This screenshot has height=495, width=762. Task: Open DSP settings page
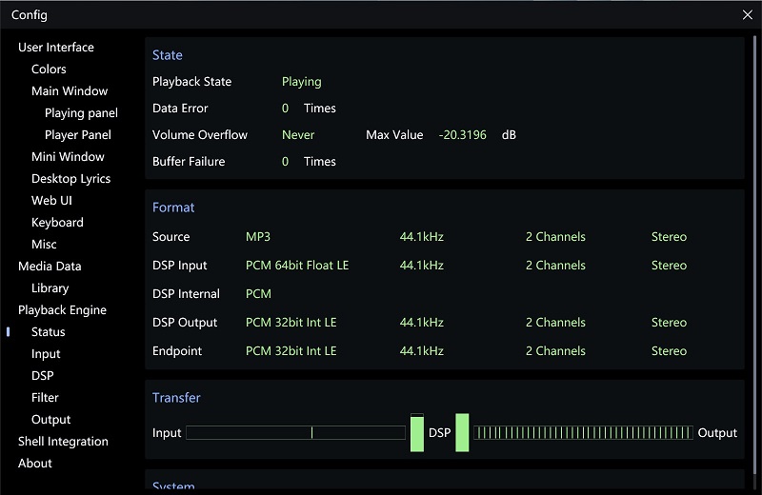tap(43, 375)
